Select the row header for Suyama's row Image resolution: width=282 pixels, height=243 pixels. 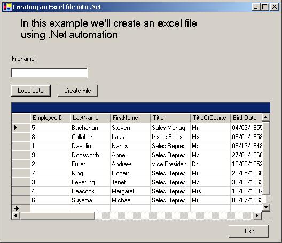point(21,200)
